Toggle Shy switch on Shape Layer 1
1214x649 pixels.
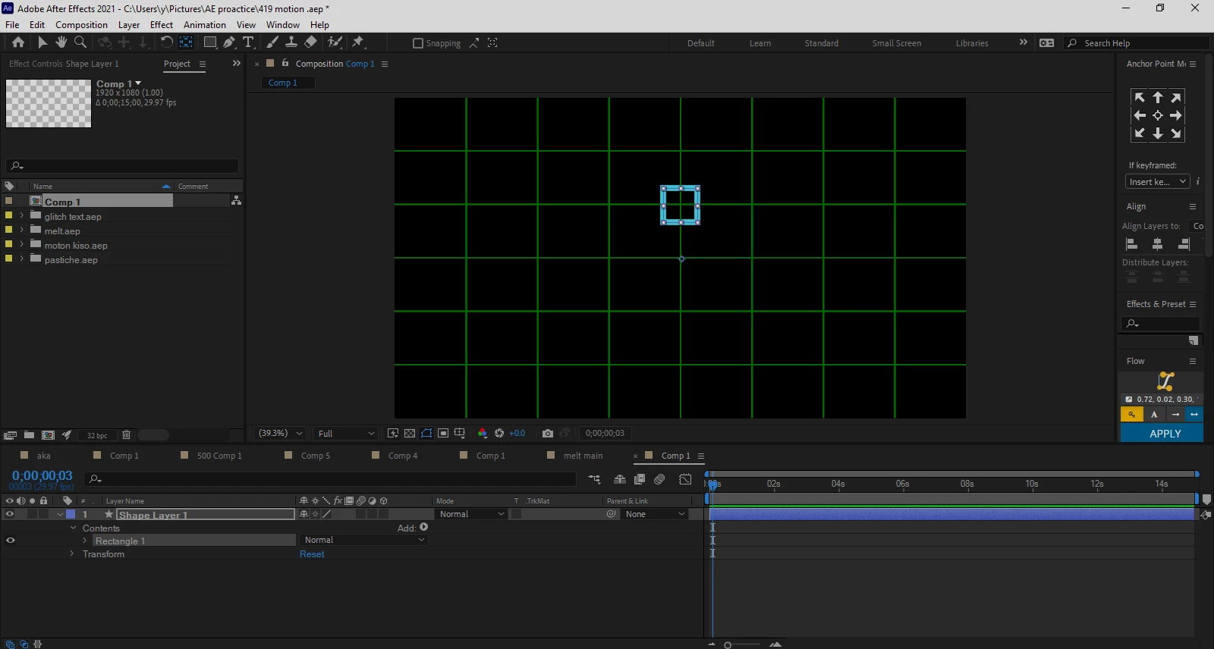[304, 514]
